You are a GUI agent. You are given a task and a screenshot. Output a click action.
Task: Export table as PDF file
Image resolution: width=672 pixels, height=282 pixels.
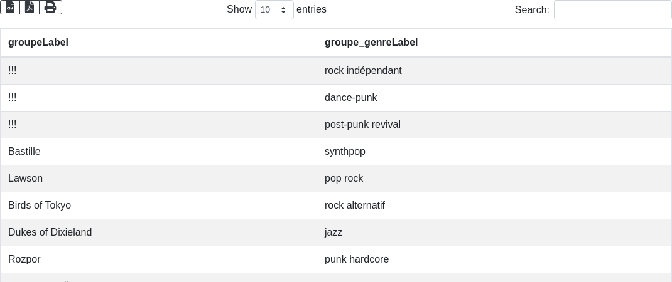[30, 7]
